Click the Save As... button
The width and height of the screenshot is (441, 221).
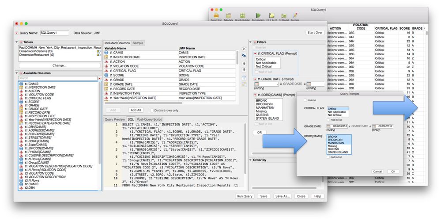pyautogui.click(x=283, y=196)
